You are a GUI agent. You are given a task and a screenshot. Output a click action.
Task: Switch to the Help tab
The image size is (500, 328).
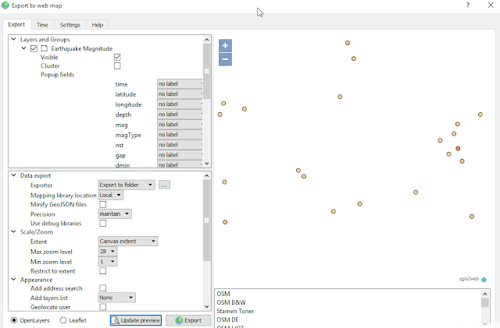[x=97, y=25]
